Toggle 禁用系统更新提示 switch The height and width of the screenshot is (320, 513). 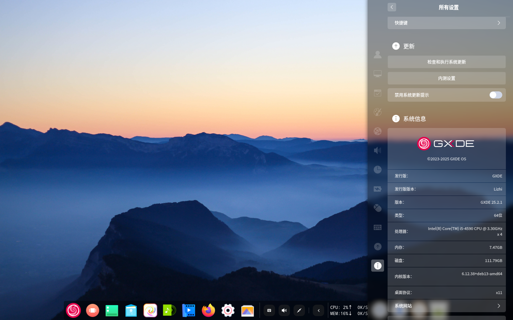tap(496, 95)
